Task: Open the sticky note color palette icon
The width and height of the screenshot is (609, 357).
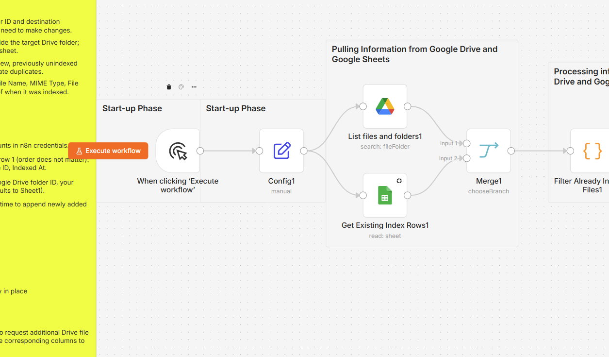Action: coord(181,87)
